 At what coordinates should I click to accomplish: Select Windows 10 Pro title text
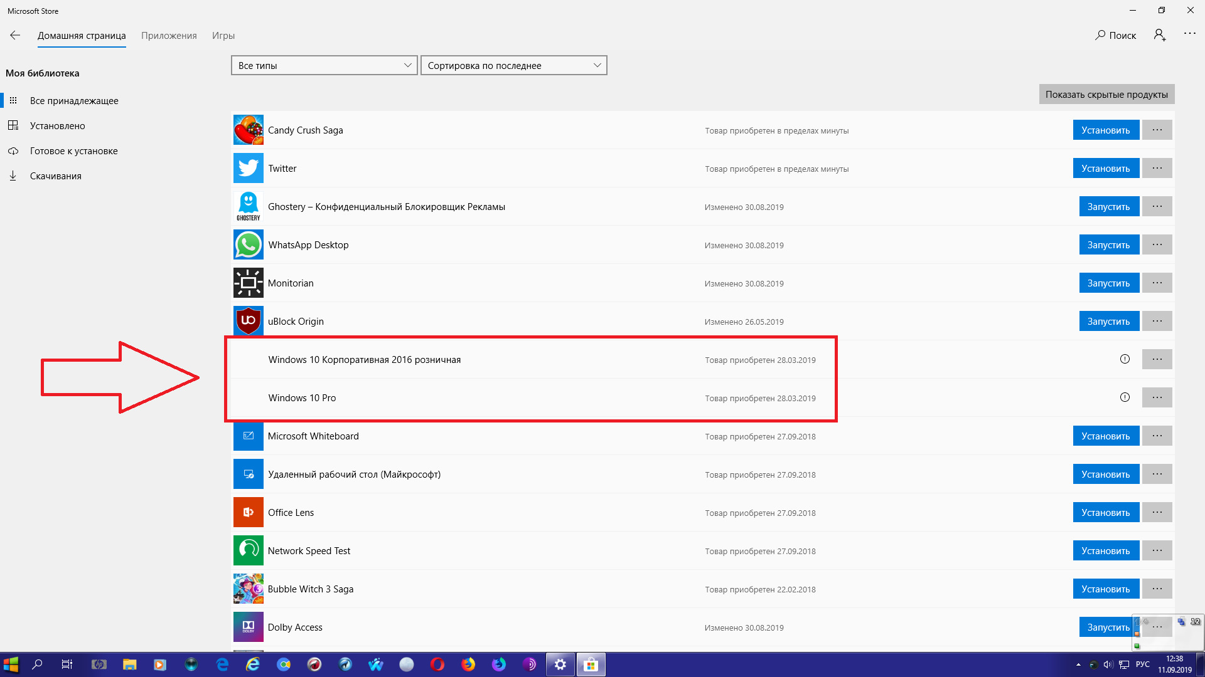[302, 398]
